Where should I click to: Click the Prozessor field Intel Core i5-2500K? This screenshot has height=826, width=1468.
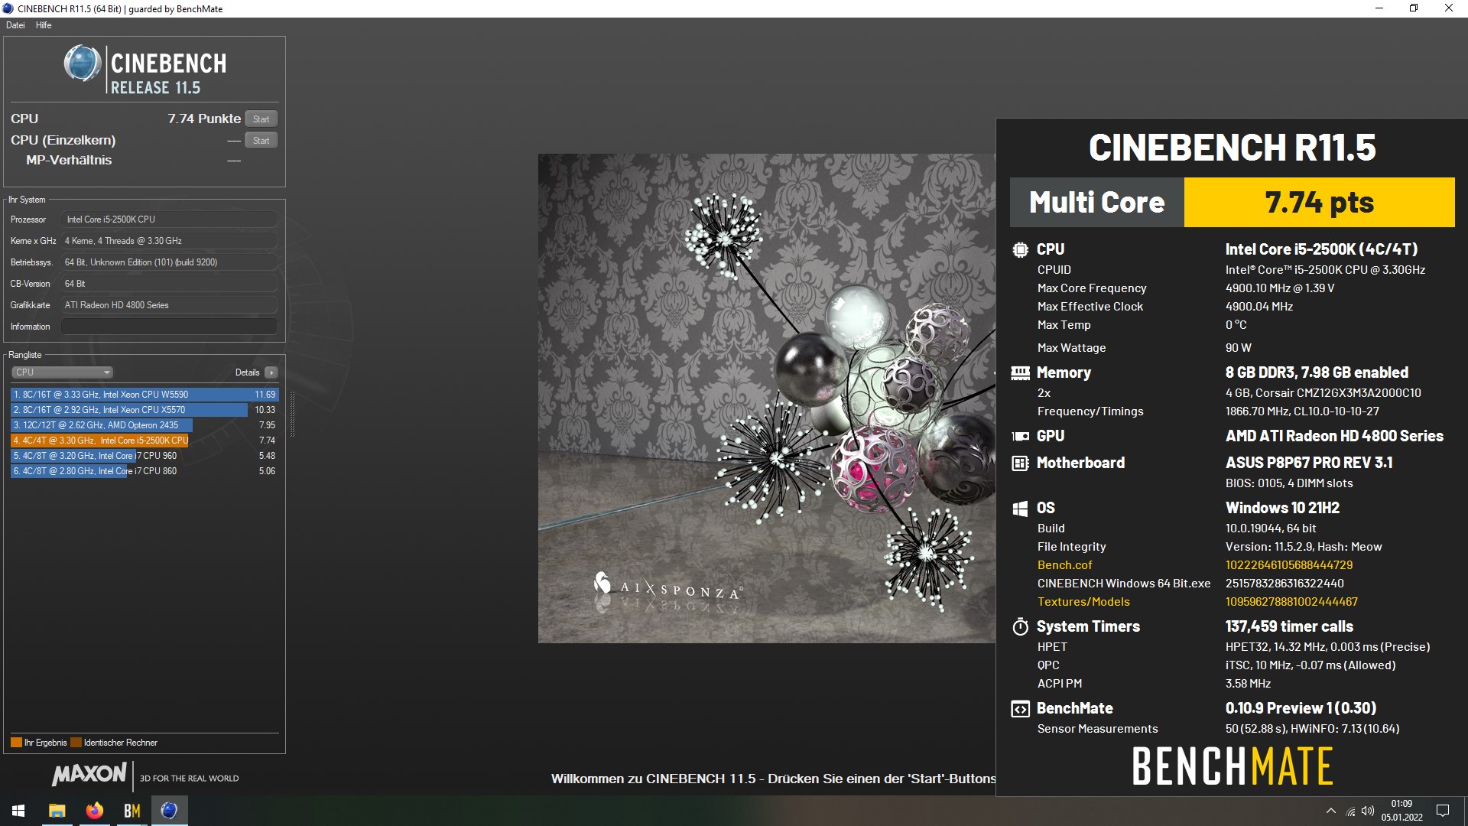click(x=169, y=220)
